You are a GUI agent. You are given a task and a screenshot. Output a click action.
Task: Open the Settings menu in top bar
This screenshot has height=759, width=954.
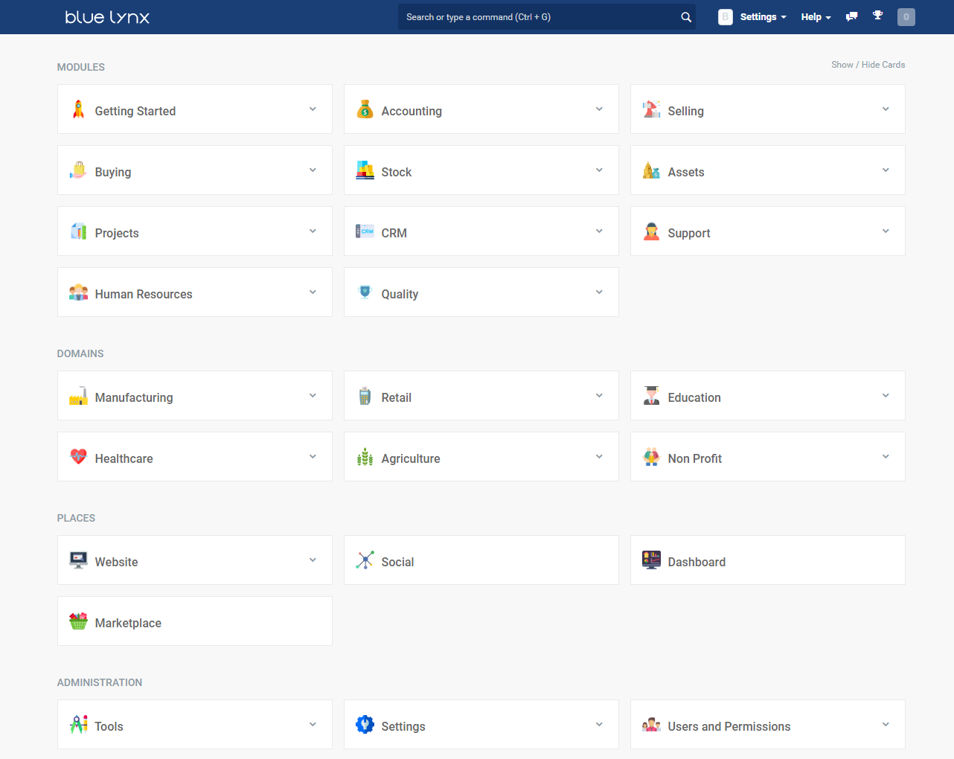coord(763,17)
